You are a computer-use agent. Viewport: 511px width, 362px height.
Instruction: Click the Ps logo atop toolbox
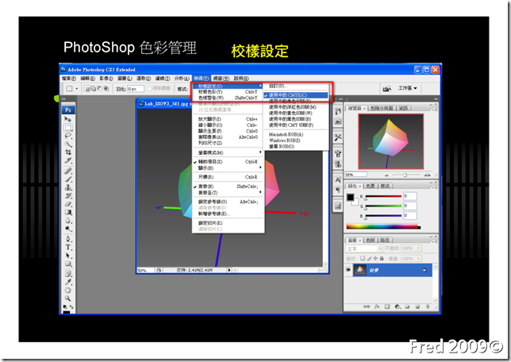point(68,110)
